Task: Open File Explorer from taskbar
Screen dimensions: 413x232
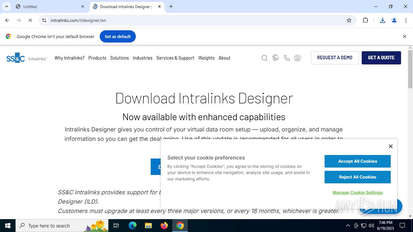Action: tap(148, 226)
